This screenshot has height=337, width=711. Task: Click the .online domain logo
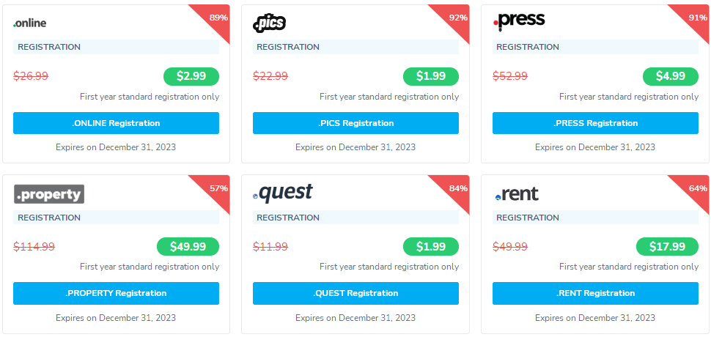30,23
